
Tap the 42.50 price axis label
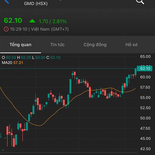(x=145, y=149)
